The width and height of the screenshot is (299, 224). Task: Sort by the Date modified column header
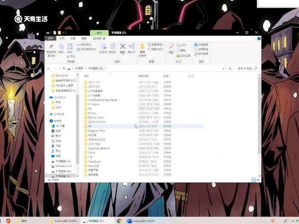pos(144,76)
